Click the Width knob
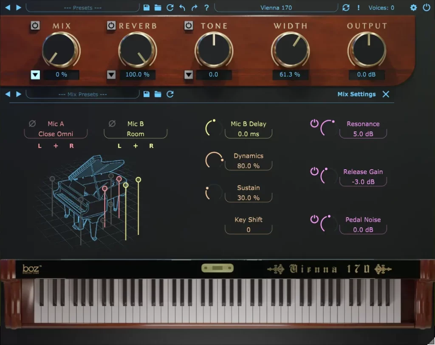435x345 pixels. [290, 50]
